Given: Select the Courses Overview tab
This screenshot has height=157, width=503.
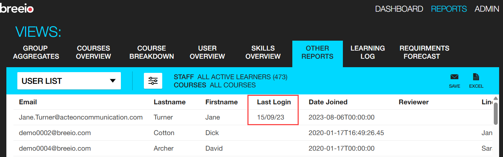Looking at the screenshot, I should click(x=94, y=52).
